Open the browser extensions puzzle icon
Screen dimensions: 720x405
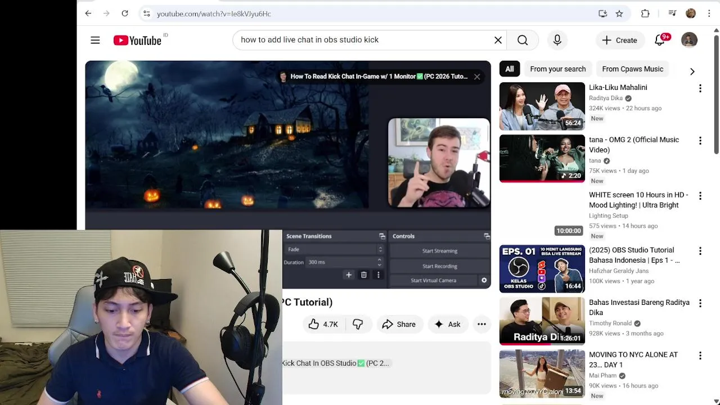coord(645,13)
